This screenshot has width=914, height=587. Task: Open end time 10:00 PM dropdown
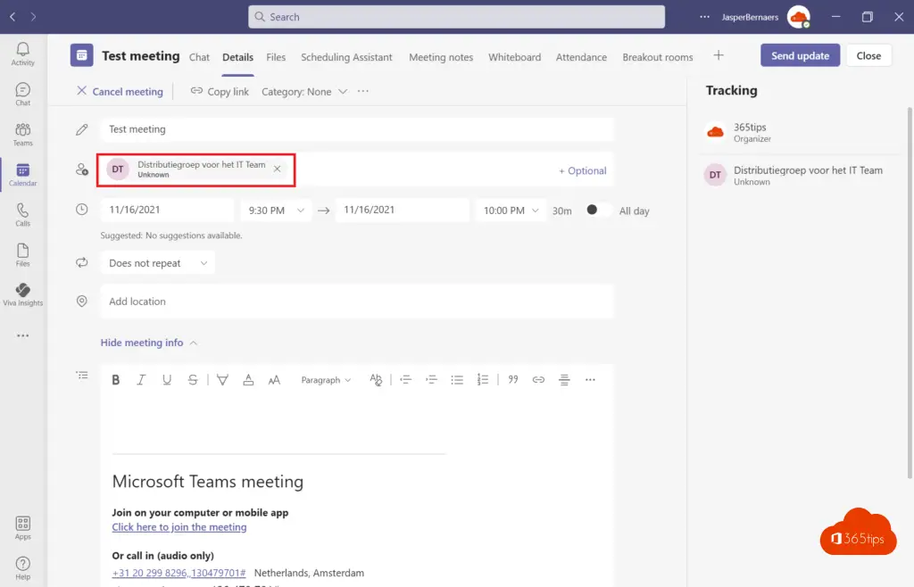point(511,211)
